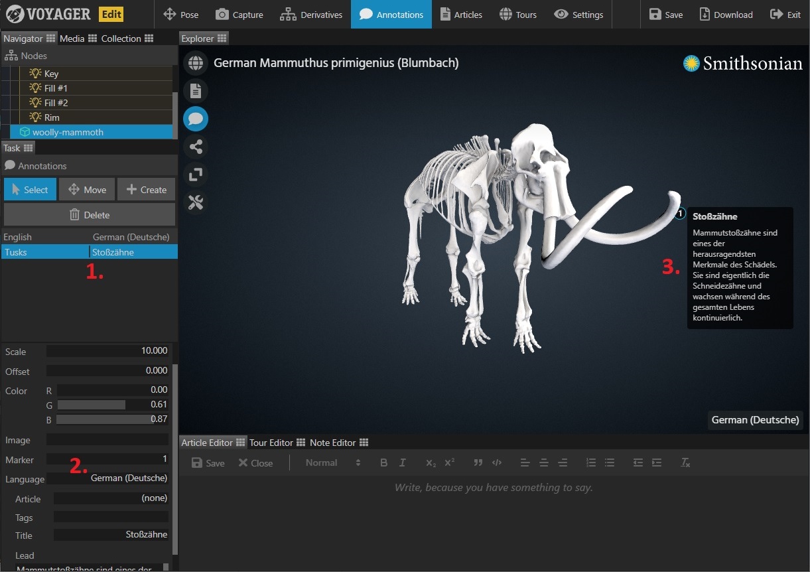Click the share icon in viewer sidebar
Viewport: 810px width, 572px height.
click(196, 147)
